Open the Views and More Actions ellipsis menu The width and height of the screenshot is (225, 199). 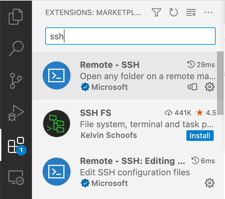coord(208,12)
